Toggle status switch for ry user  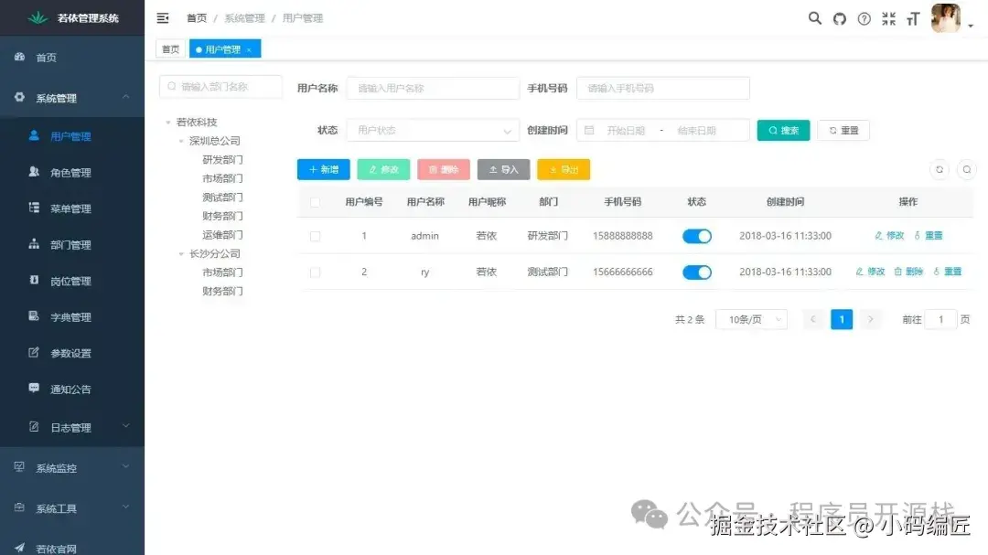point(697,272)
